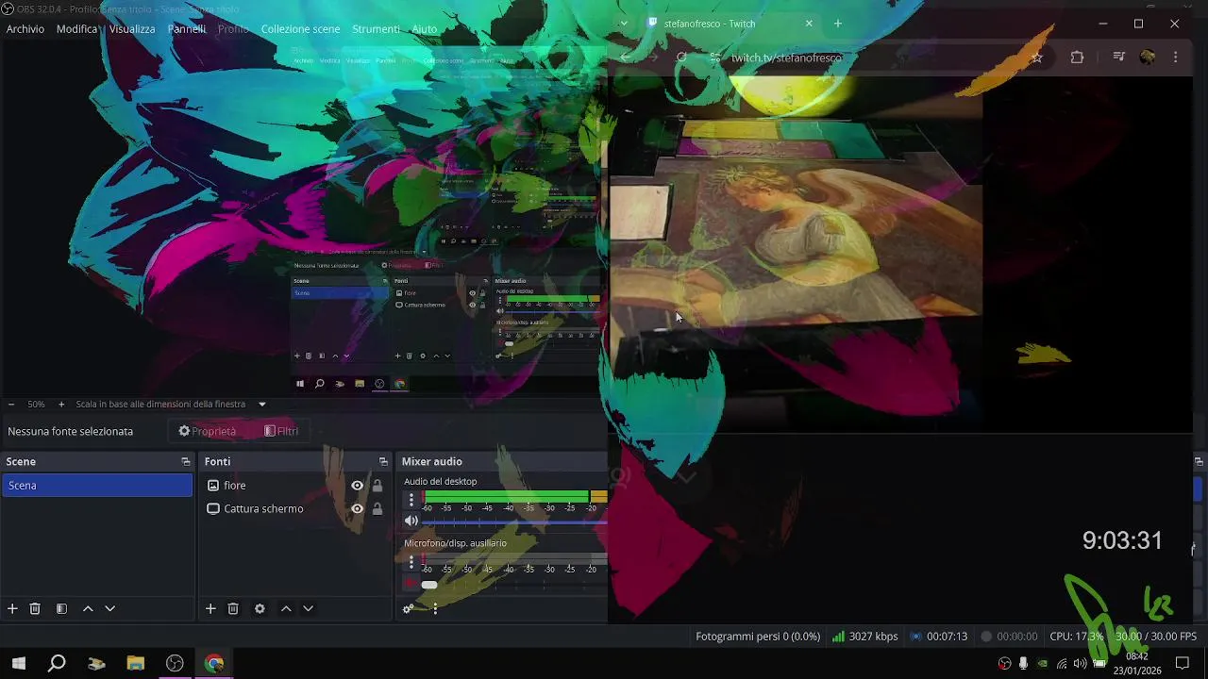The image size is (1208, 679).
Task: Move source up arrow in Fonti panel
Action: (x=286, y=609)
